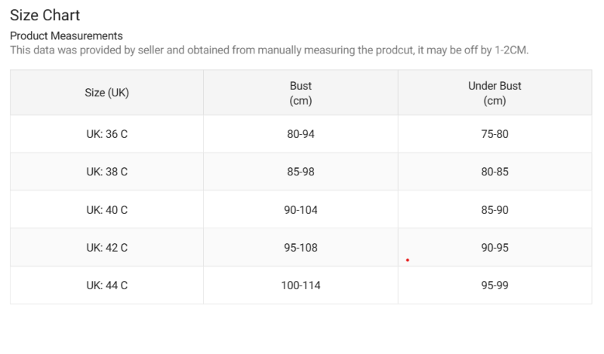Click the UK: 40 C size cell
The height and width of the screenshot is (354, 604).
click(106, 209)
